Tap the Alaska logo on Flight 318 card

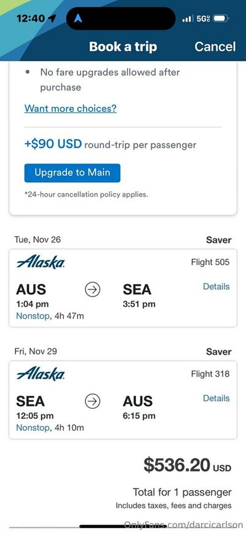pyautogui.click(x=41, y=374)
